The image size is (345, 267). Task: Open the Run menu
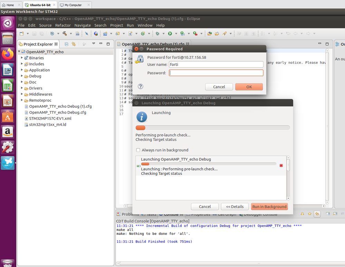coord(130,25)
